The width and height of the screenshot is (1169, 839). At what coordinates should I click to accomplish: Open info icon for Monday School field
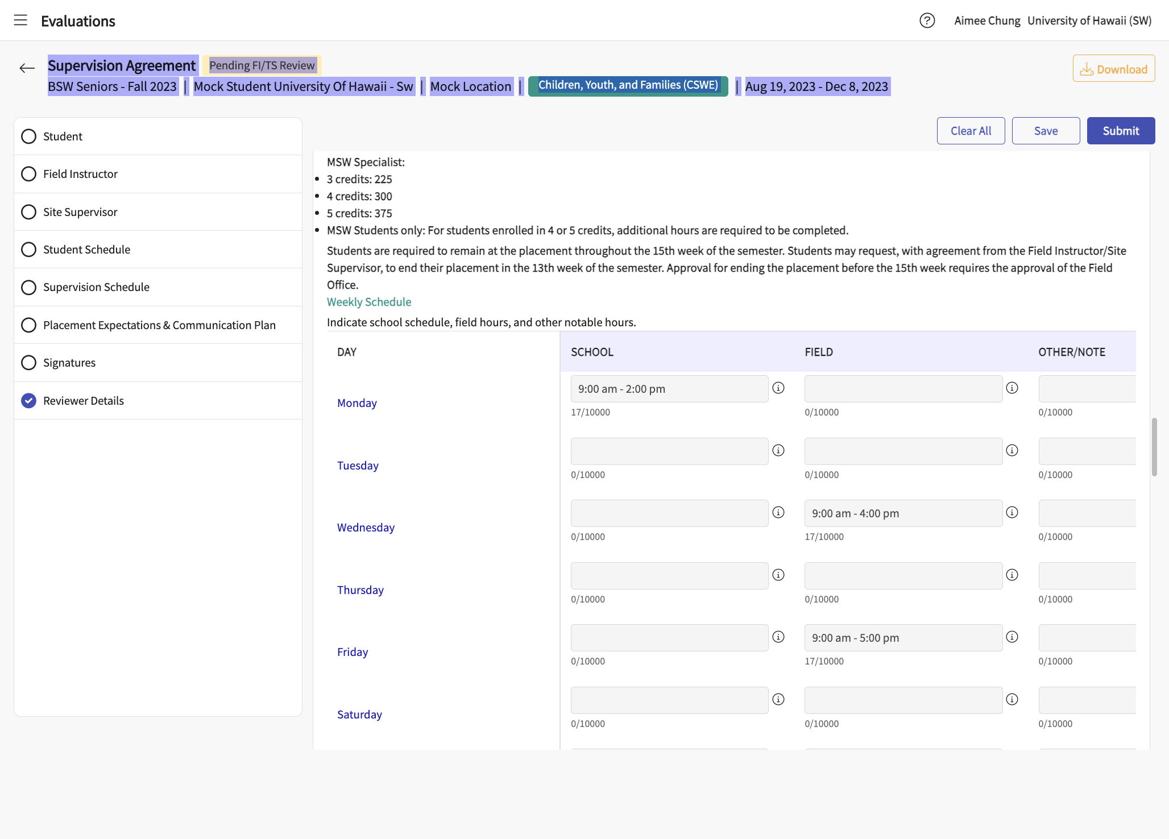pos(778,388)
